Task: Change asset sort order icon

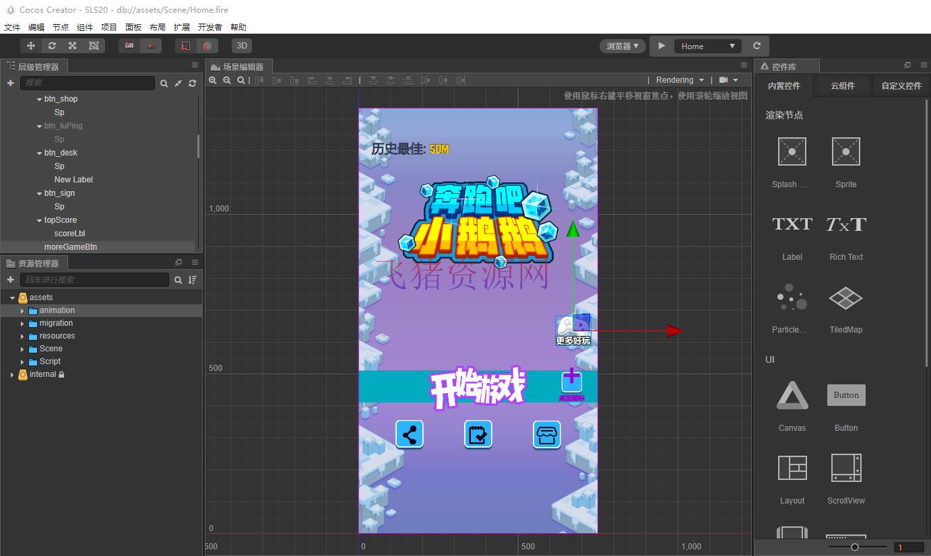Action: click(x=193, y=280)
